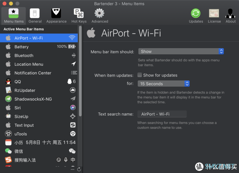239x173 pixels.
Task: Click the Sogou microphone icon
Action: coord(66,160)
